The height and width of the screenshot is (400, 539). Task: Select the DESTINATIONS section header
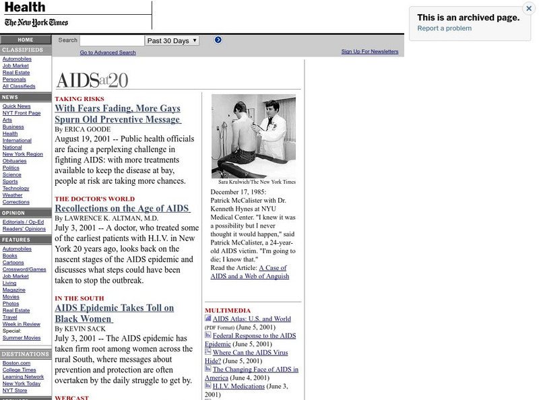pos(26,354)
